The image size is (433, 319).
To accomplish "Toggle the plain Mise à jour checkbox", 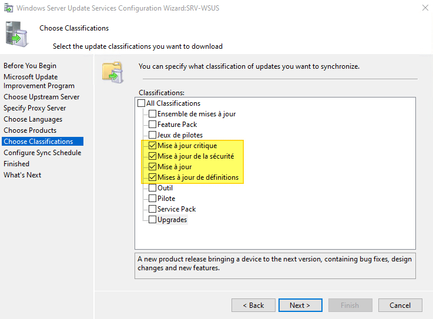I will tap(152, 167).
